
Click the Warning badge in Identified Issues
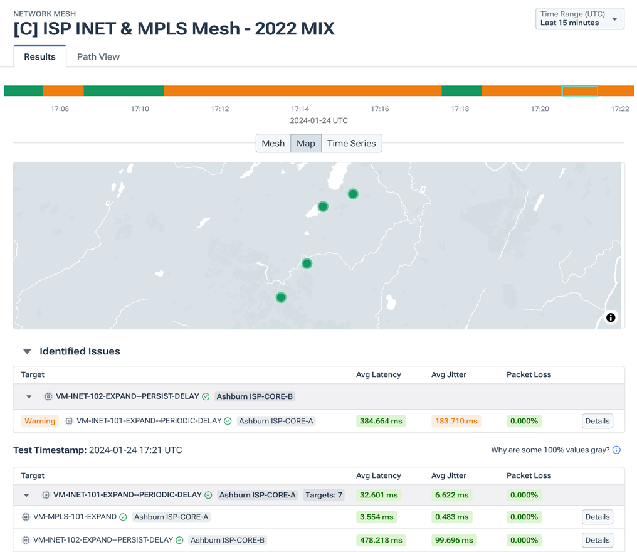(39, 421)
